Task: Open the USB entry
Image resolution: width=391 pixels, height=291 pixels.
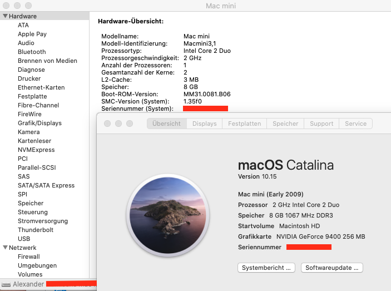Action: (x=24, y=239)
